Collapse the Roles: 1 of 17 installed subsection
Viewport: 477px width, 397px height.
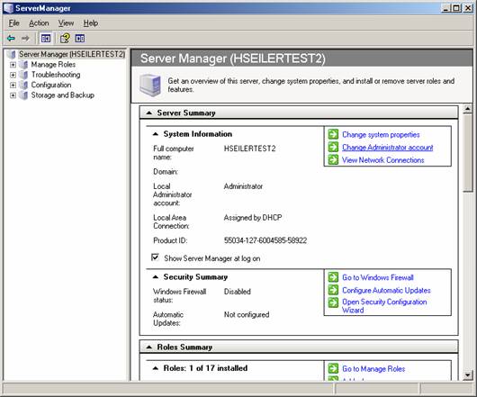pyautogui.click(x=156, y=368)
